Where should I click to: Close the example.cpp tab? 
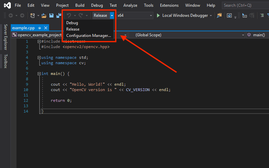[46, 28]
